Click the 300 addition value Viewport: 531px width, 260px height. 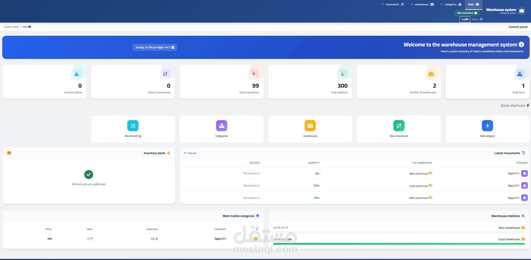[x=154, y=239]
